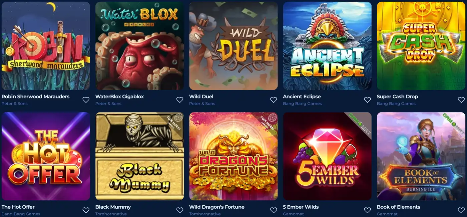Heart the 5 Ember Wilds game
The width and height of the screenshot is (467, 217).
coord(367,210)
